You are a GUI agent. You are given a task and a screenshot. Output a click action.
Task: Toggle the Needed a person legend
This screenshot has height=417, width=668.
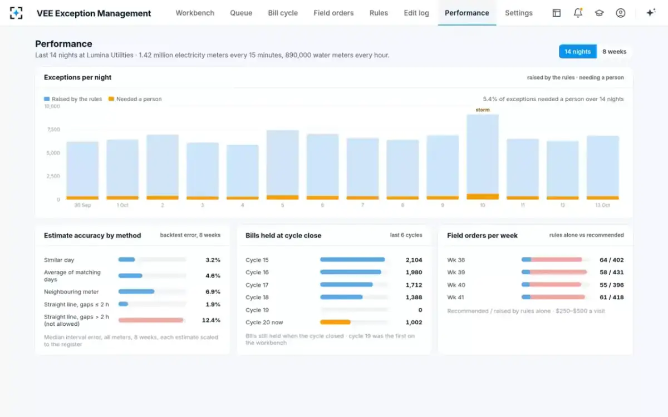[x=135, y=99]
